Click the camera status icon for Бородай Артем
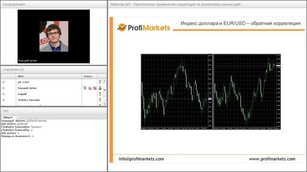 coord(90,88)
